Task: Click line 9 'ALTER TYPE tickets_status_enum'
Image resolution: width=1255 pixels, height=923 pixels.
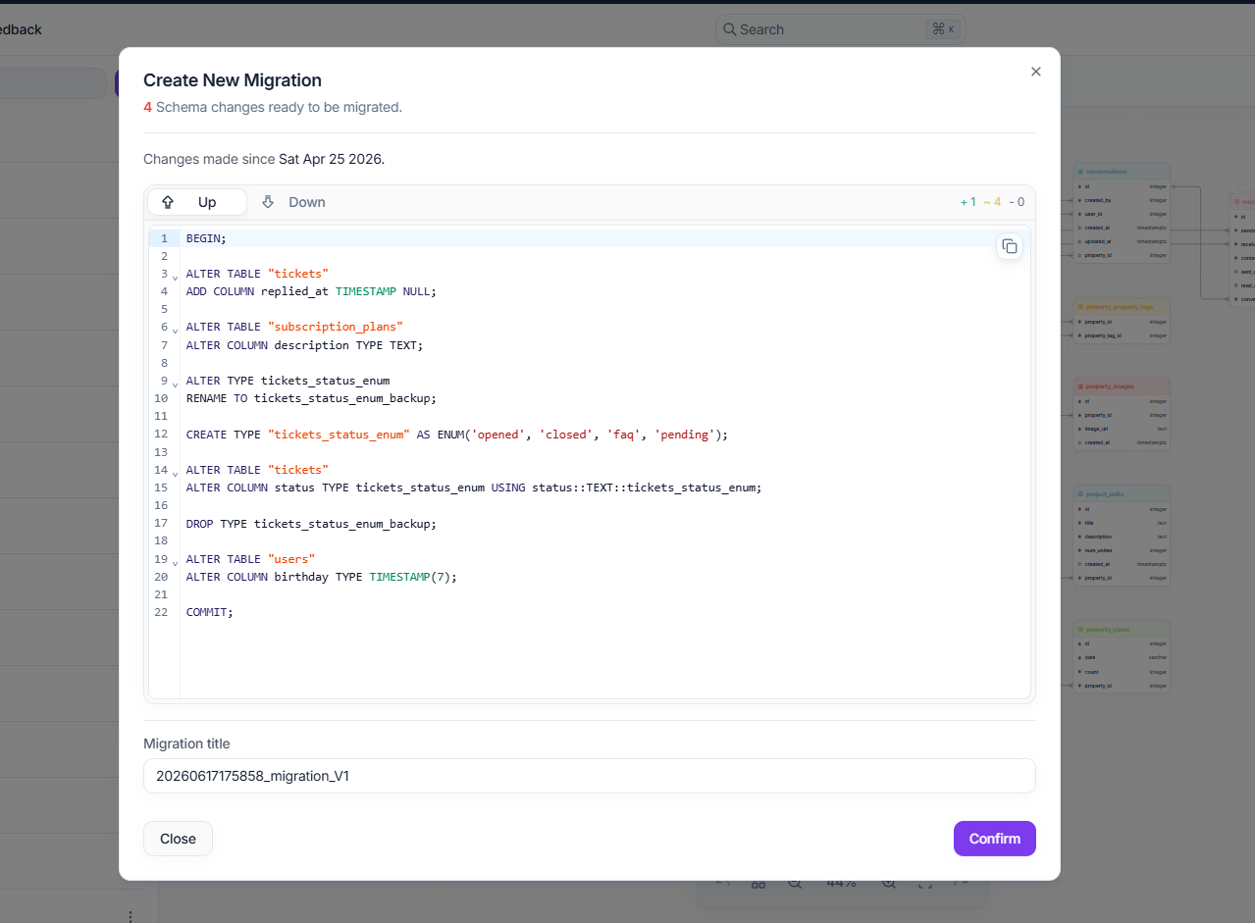Action: click(x=288, y=381)
